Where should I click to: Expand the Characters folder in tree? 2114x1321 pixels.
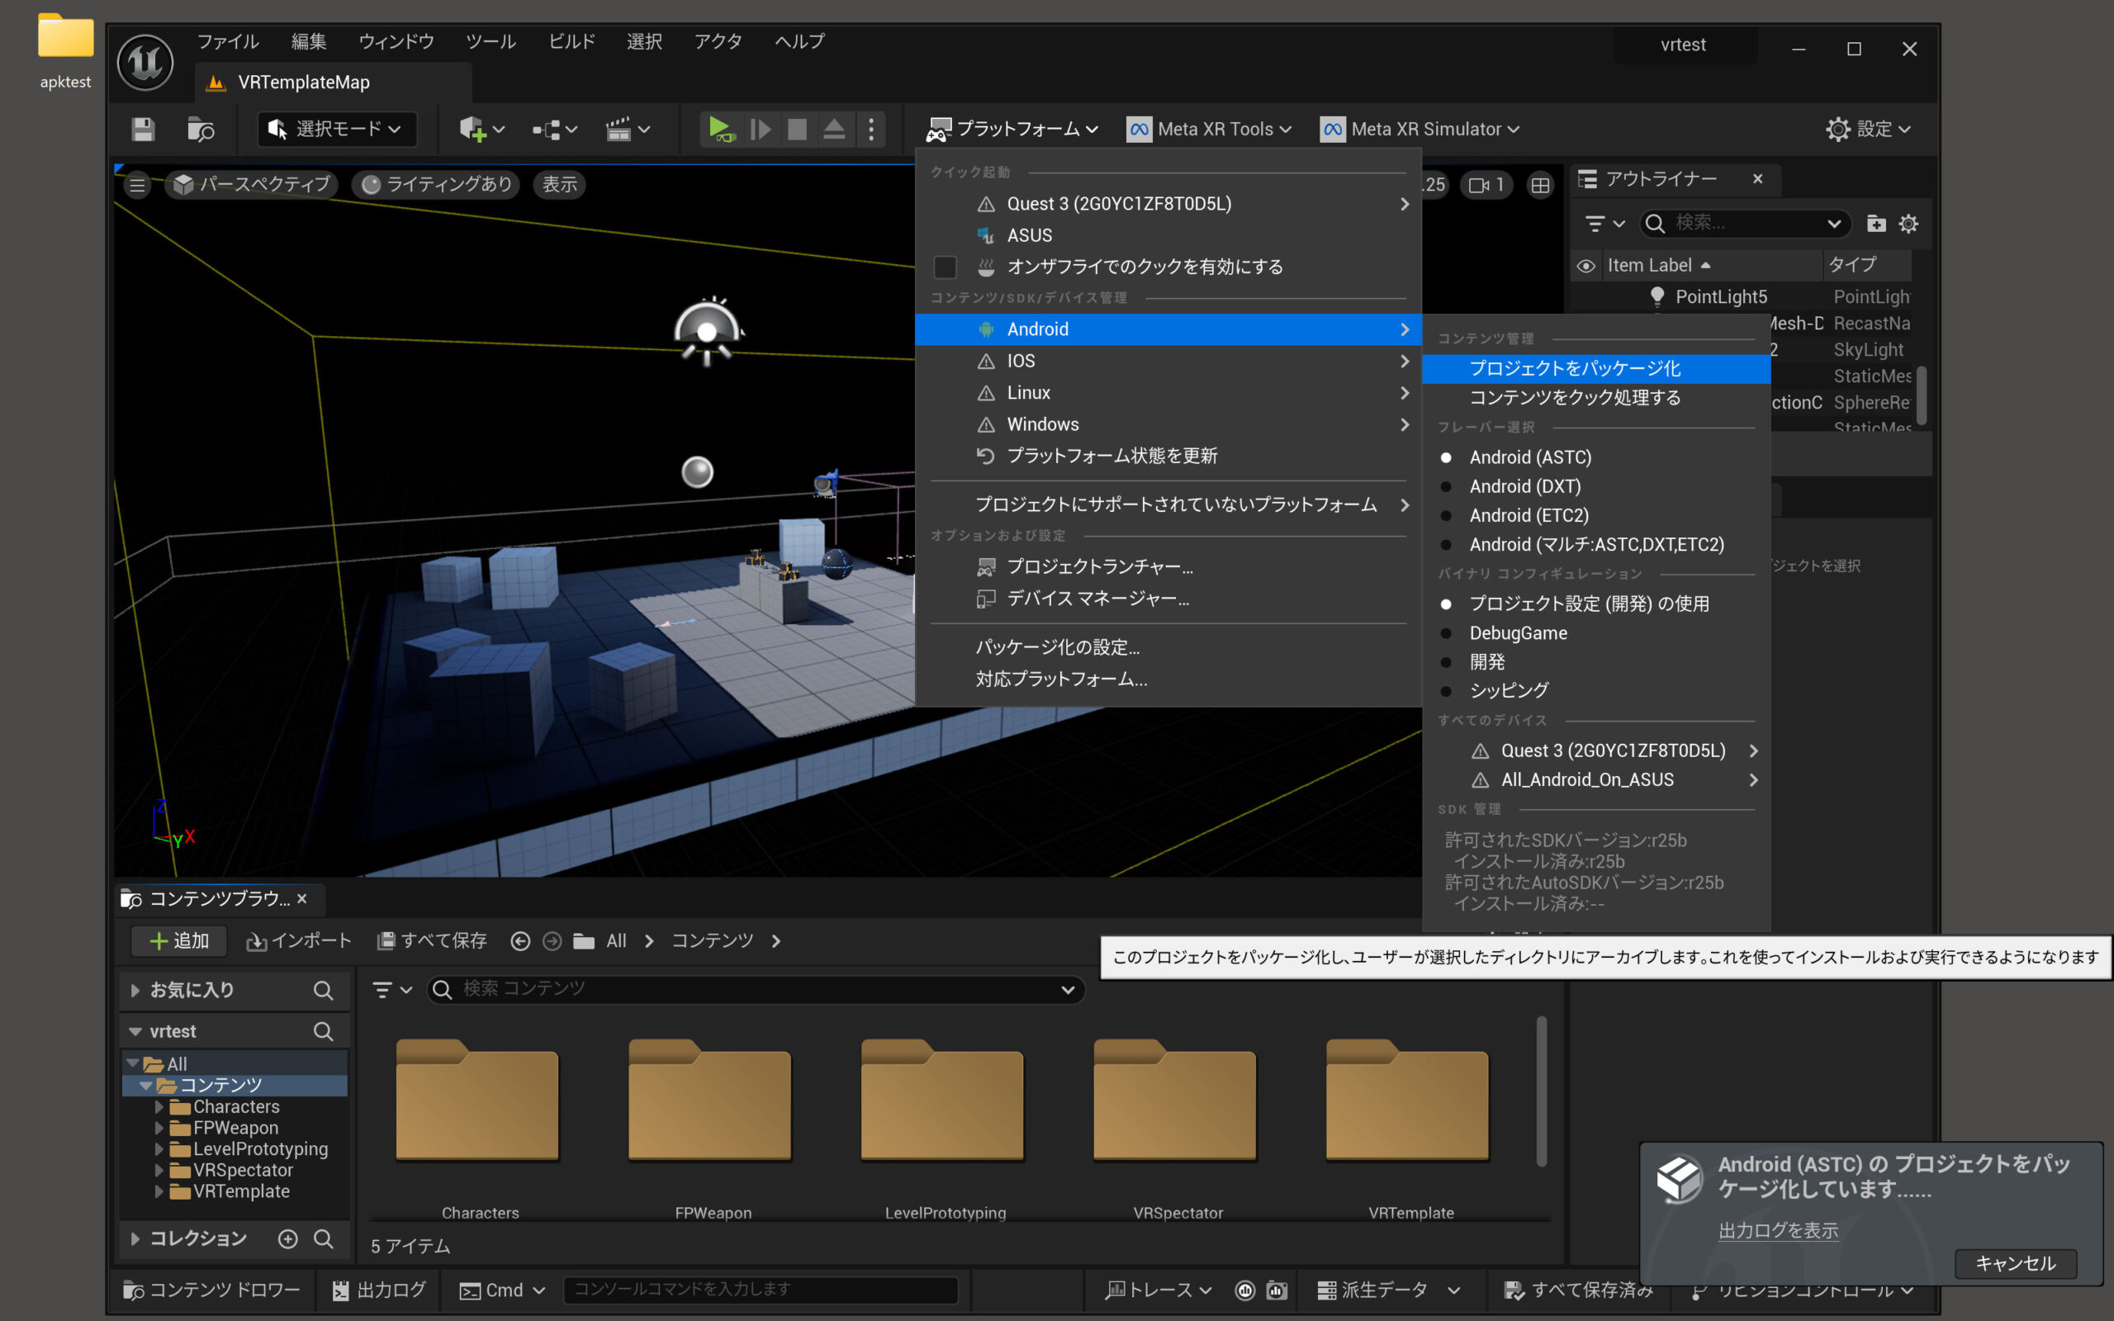coord(159,1106)
